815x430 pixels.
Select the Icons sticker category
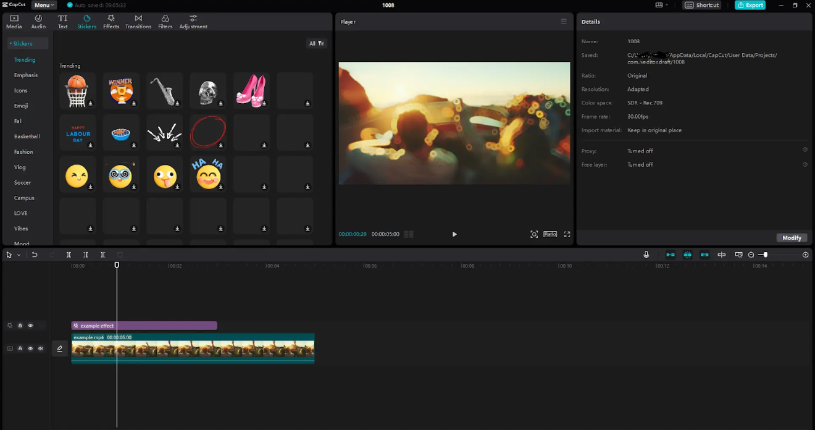pyautogui.click(x=21, y=91)
